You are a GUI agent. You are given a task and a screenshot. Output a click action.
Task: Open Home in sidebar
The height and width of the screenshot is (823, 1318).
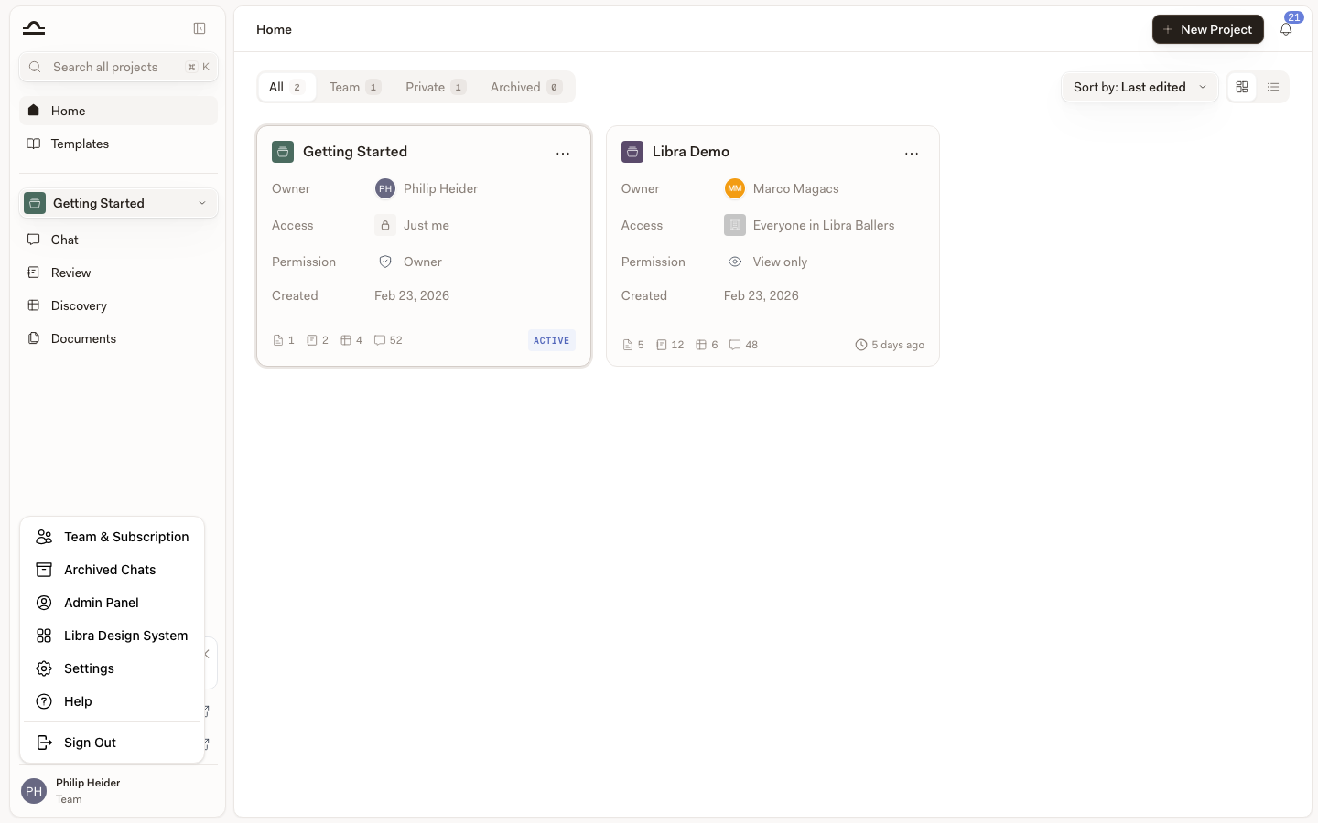(x=118, y=111)
